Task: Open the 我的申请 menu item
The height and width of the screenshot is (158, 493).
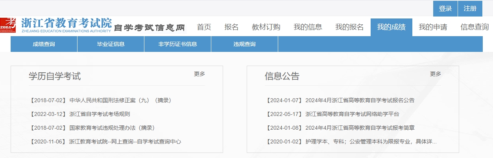Action: point(433,27)
